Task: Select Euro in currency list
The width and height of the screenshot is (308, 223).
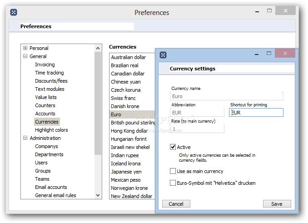Action: (x=132, y=114)
